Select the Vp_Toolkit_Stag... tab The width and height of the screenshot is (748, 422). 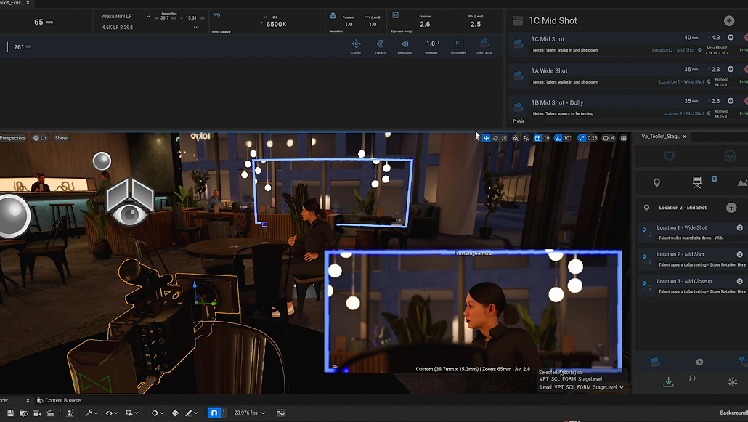660,137
